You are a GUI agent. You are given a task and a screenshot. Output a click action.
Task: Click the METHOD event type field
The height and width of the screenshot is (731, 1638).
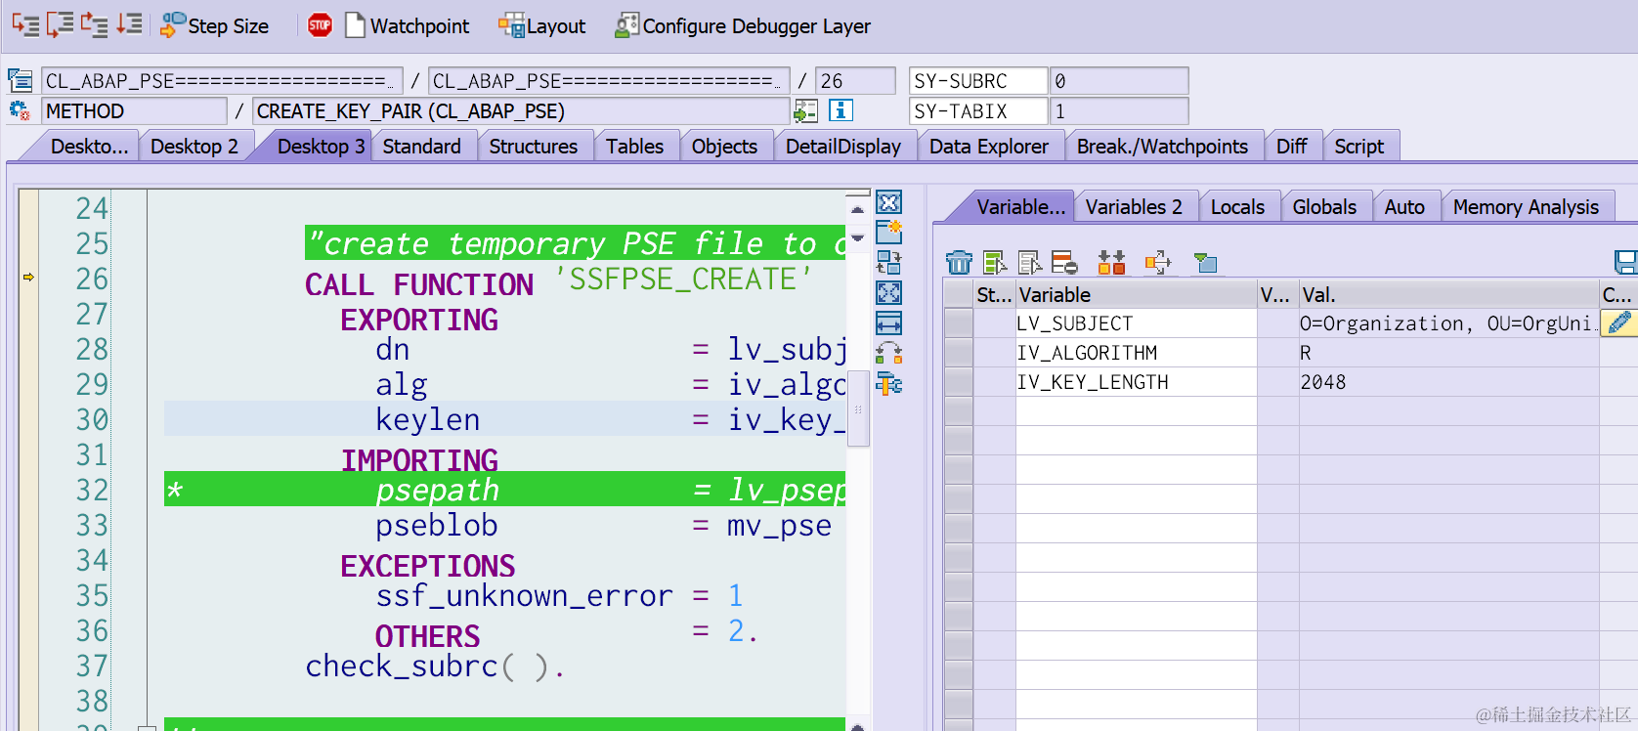(x=134, y=111)
